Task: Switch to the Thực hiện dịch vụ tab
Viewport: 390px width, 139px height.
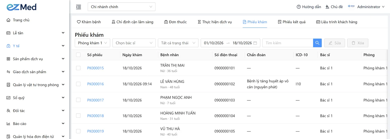Action: tap(214, 22)
